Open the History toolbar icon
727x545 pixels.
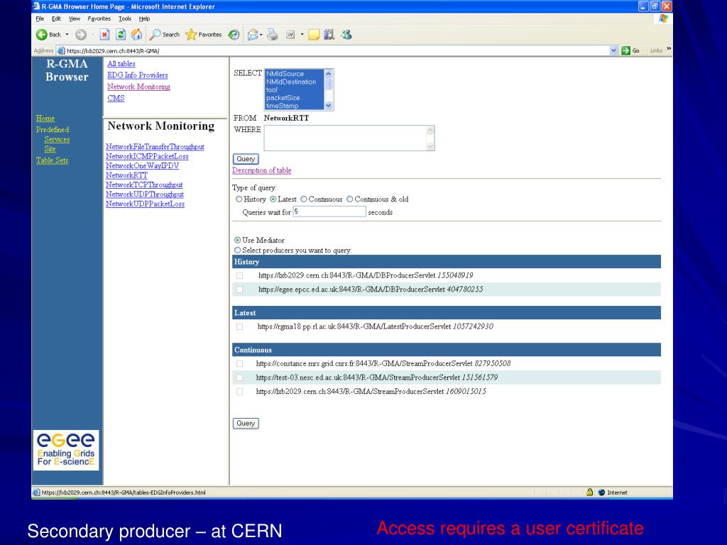tap(234, 35)
